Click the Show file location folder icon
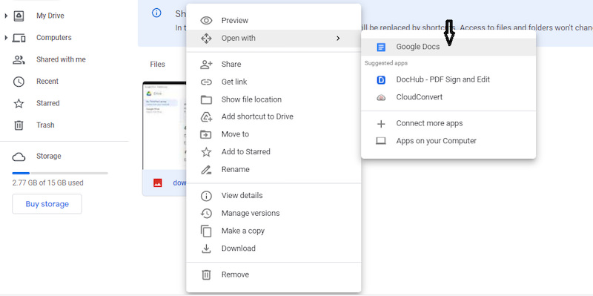593x296 pixels. click(x=206, y=99)
